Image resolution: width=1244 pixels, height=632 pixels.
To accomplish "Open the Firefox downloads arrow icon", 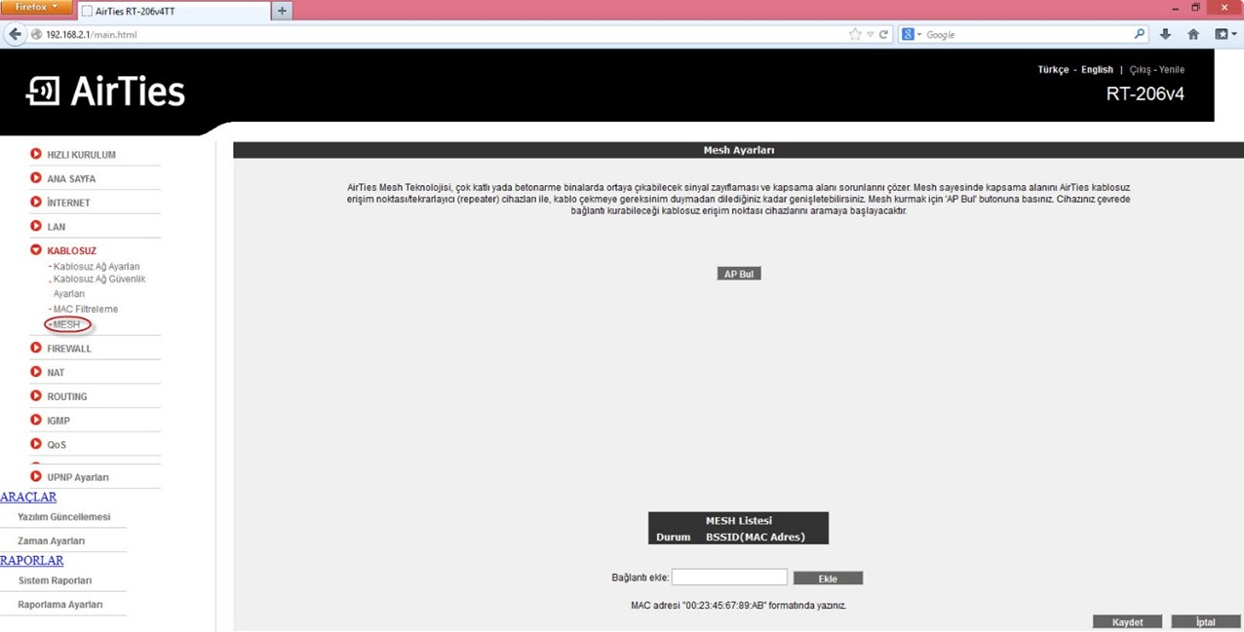I will [x=1166, y=34].
